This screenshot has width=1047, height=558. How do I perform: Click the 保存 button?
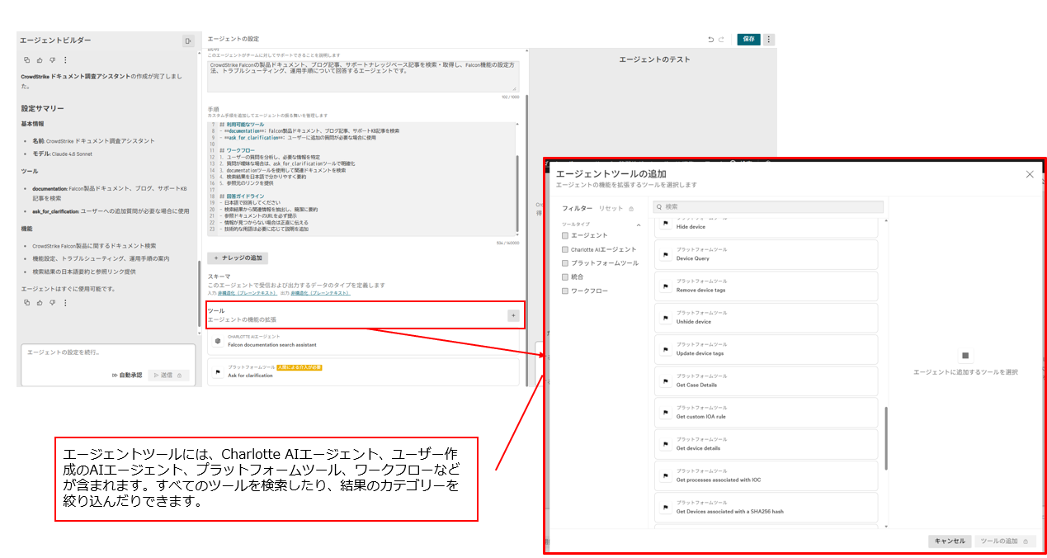coord(748,40)
